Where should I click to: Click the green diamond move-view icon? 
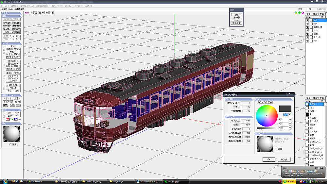click(x=300, y=13)
